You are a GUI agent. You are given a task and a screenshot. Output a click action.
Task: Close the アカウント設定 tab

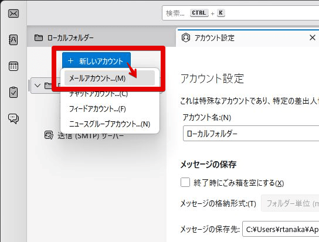click(x=313, y=38)
